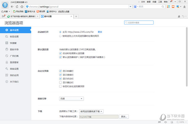Viewport: 188px width, 124px height.
Task: Expand the address bar history dropdown arrow
Action: [x=130, y=7]
